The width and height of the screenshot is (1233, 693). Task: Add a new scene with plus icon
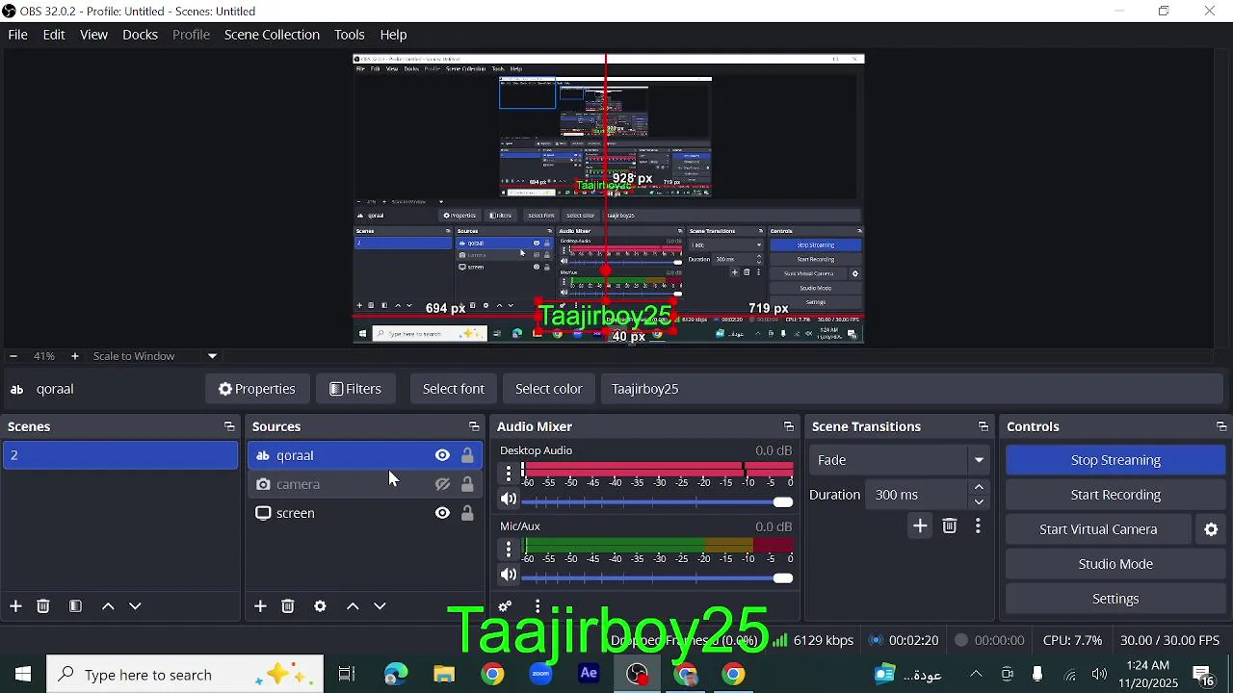(15, 606)
